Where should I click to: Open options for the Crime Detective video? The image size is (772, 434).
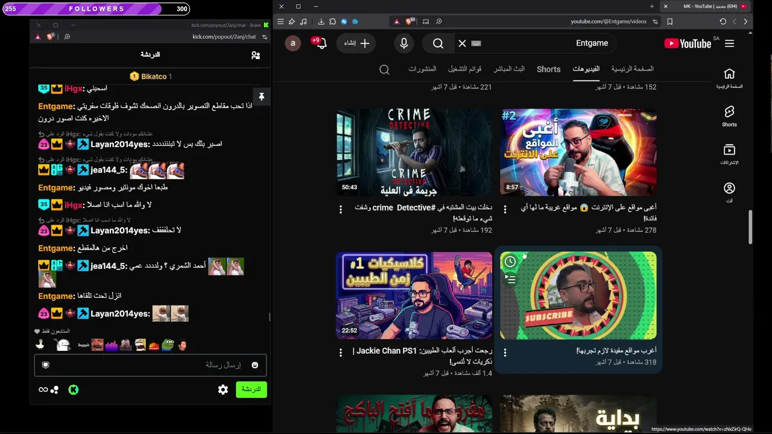pyautogui.click(x=340, y=209)
